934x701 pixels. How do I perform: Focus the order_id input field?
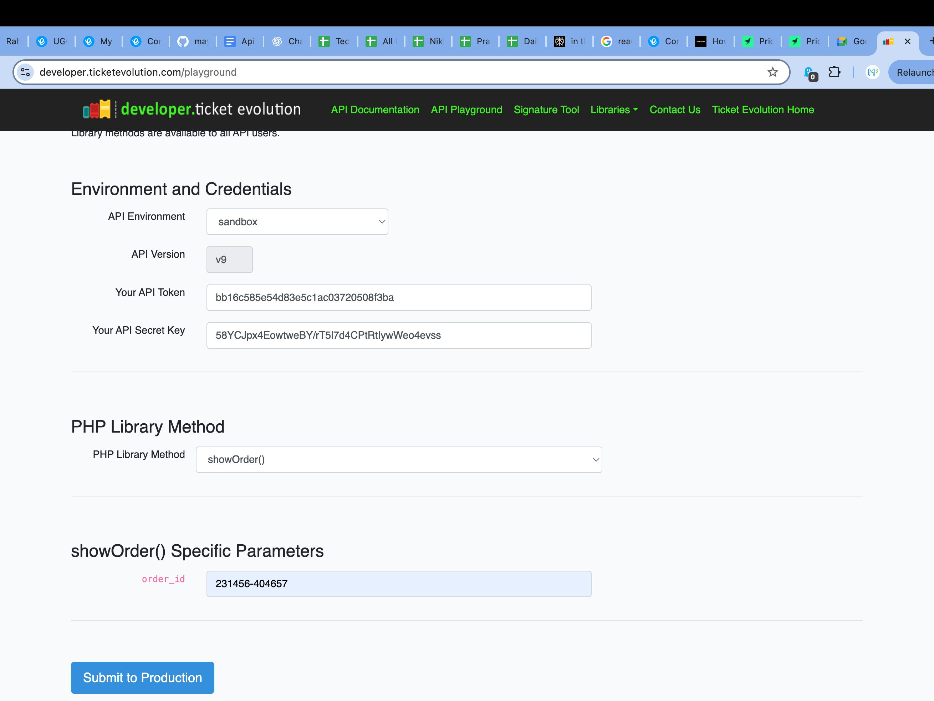tap(399, 584)
